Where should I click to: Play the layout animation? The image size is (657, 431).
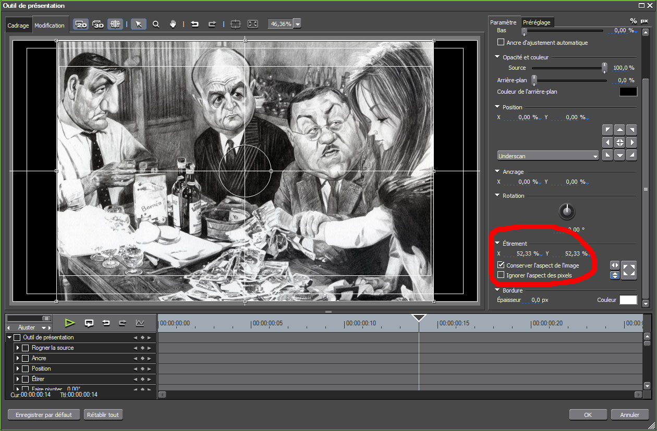[70, 323]
